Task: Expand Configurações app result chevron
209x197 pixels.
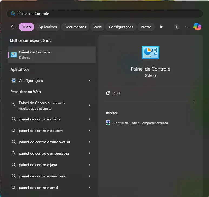Action: pos(89,81)
